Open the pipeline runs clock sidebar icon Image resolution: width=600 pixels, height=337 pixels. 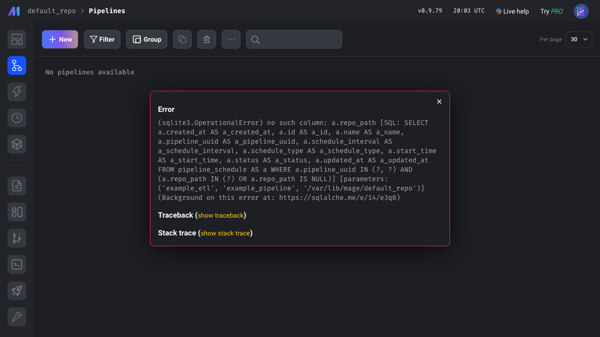coord(17,118)
